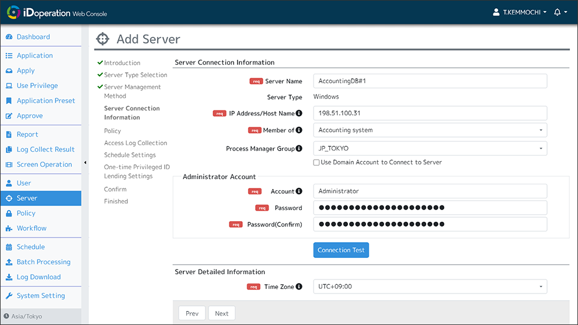Viewport: 578px width, 325px height.
Task: Click the Connection Test button
Action: pos(341,250)
